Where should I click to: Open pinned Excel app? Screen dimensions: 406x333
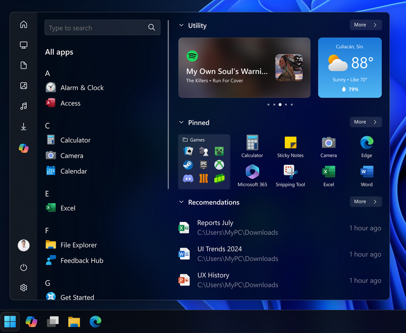click(329, 176)
